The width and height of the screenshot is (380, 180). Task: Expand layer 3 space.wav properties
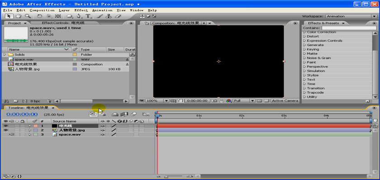30,135
